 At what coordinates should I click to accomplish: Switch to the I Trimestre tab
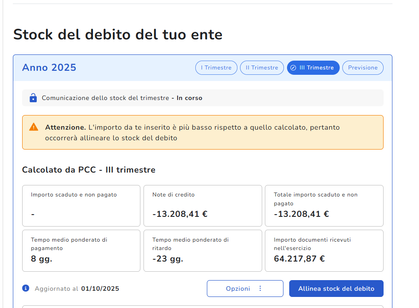216,68
